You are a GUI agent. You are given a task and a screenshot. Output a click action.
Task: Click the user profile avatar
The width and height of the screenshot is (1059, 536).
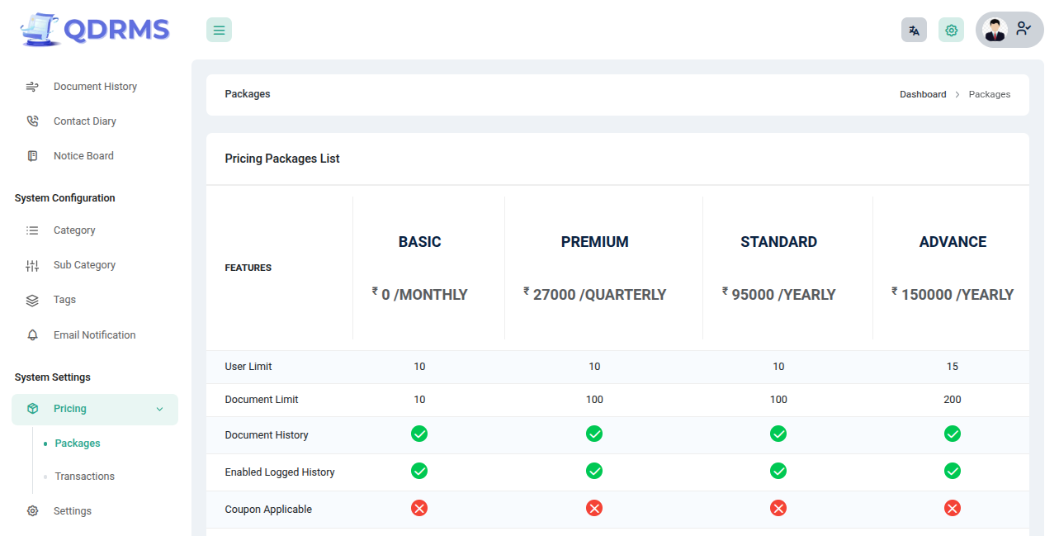point(995,30)
